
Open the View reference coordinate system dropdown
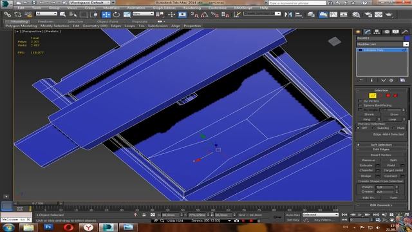[x=143, y=14]
